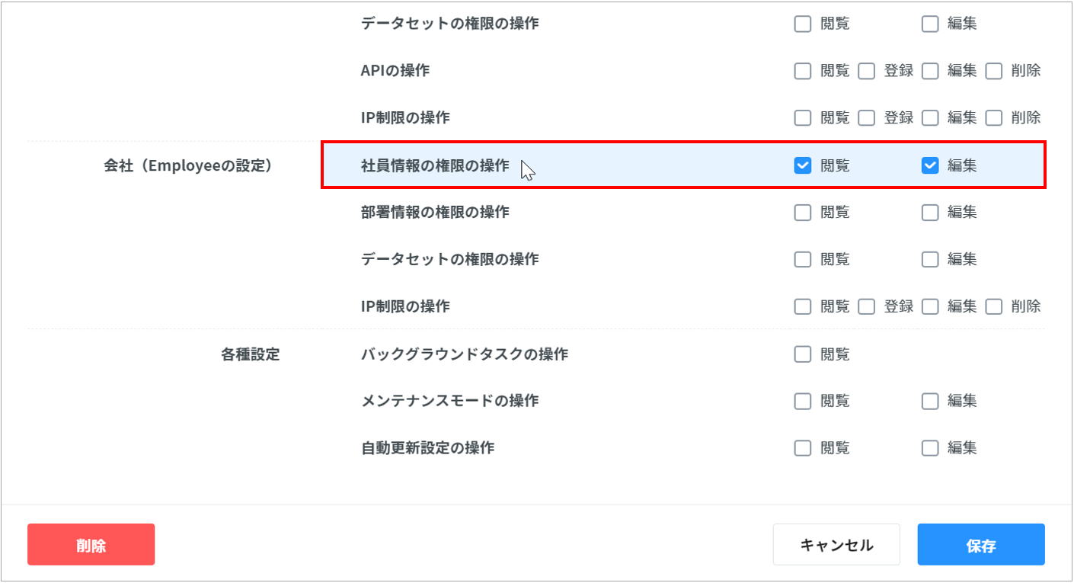Enable 編集 for メンテナンスモードの操作
This screenshot has width=1074, height=583.
(x=930, y=401)
